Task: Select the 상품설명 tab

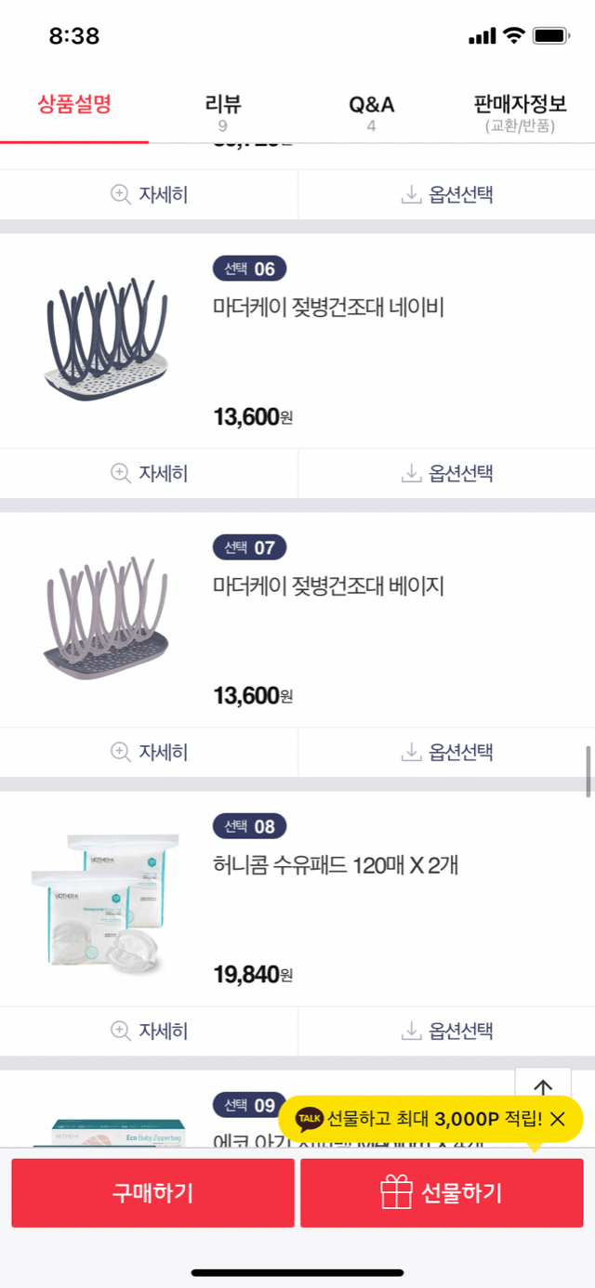Action: 74,104
